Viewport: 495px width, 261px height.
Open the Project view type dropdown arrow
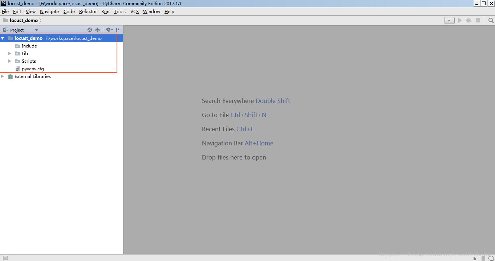tap(36, 30)
